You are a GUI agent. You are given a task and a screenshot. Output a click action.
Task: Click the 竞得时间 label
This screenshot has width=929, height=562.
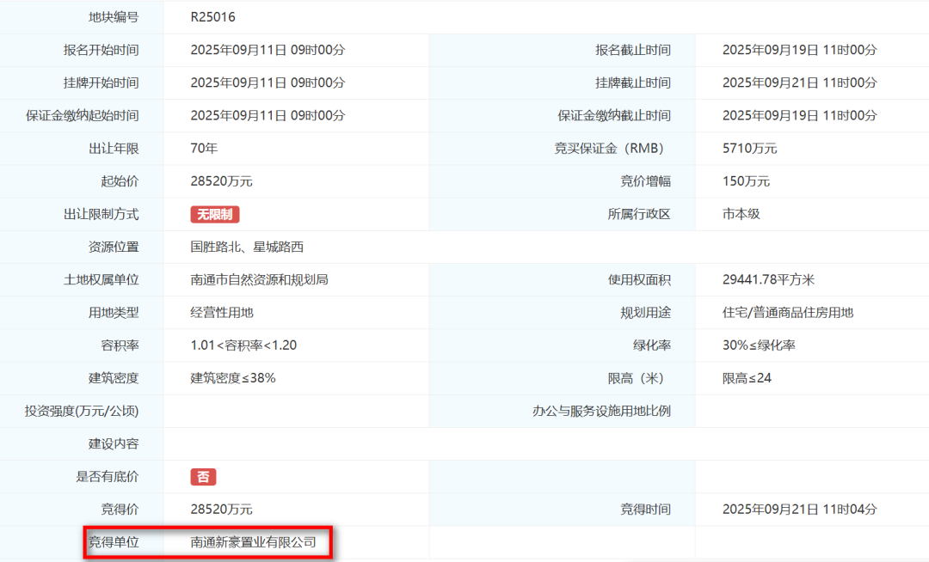(646, 510)
